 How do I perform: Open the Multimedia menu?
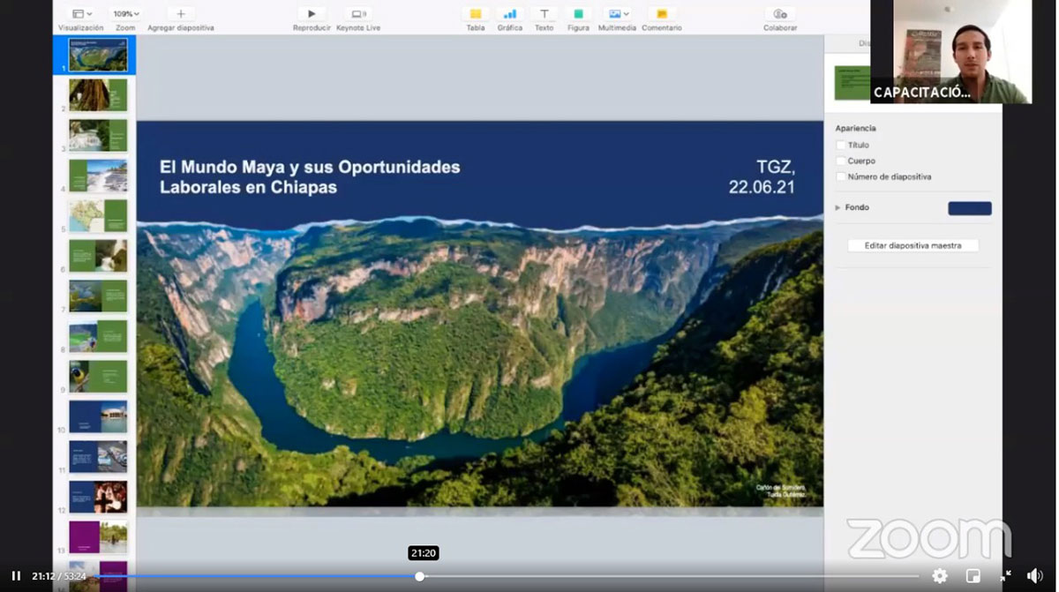click(617, 14)
